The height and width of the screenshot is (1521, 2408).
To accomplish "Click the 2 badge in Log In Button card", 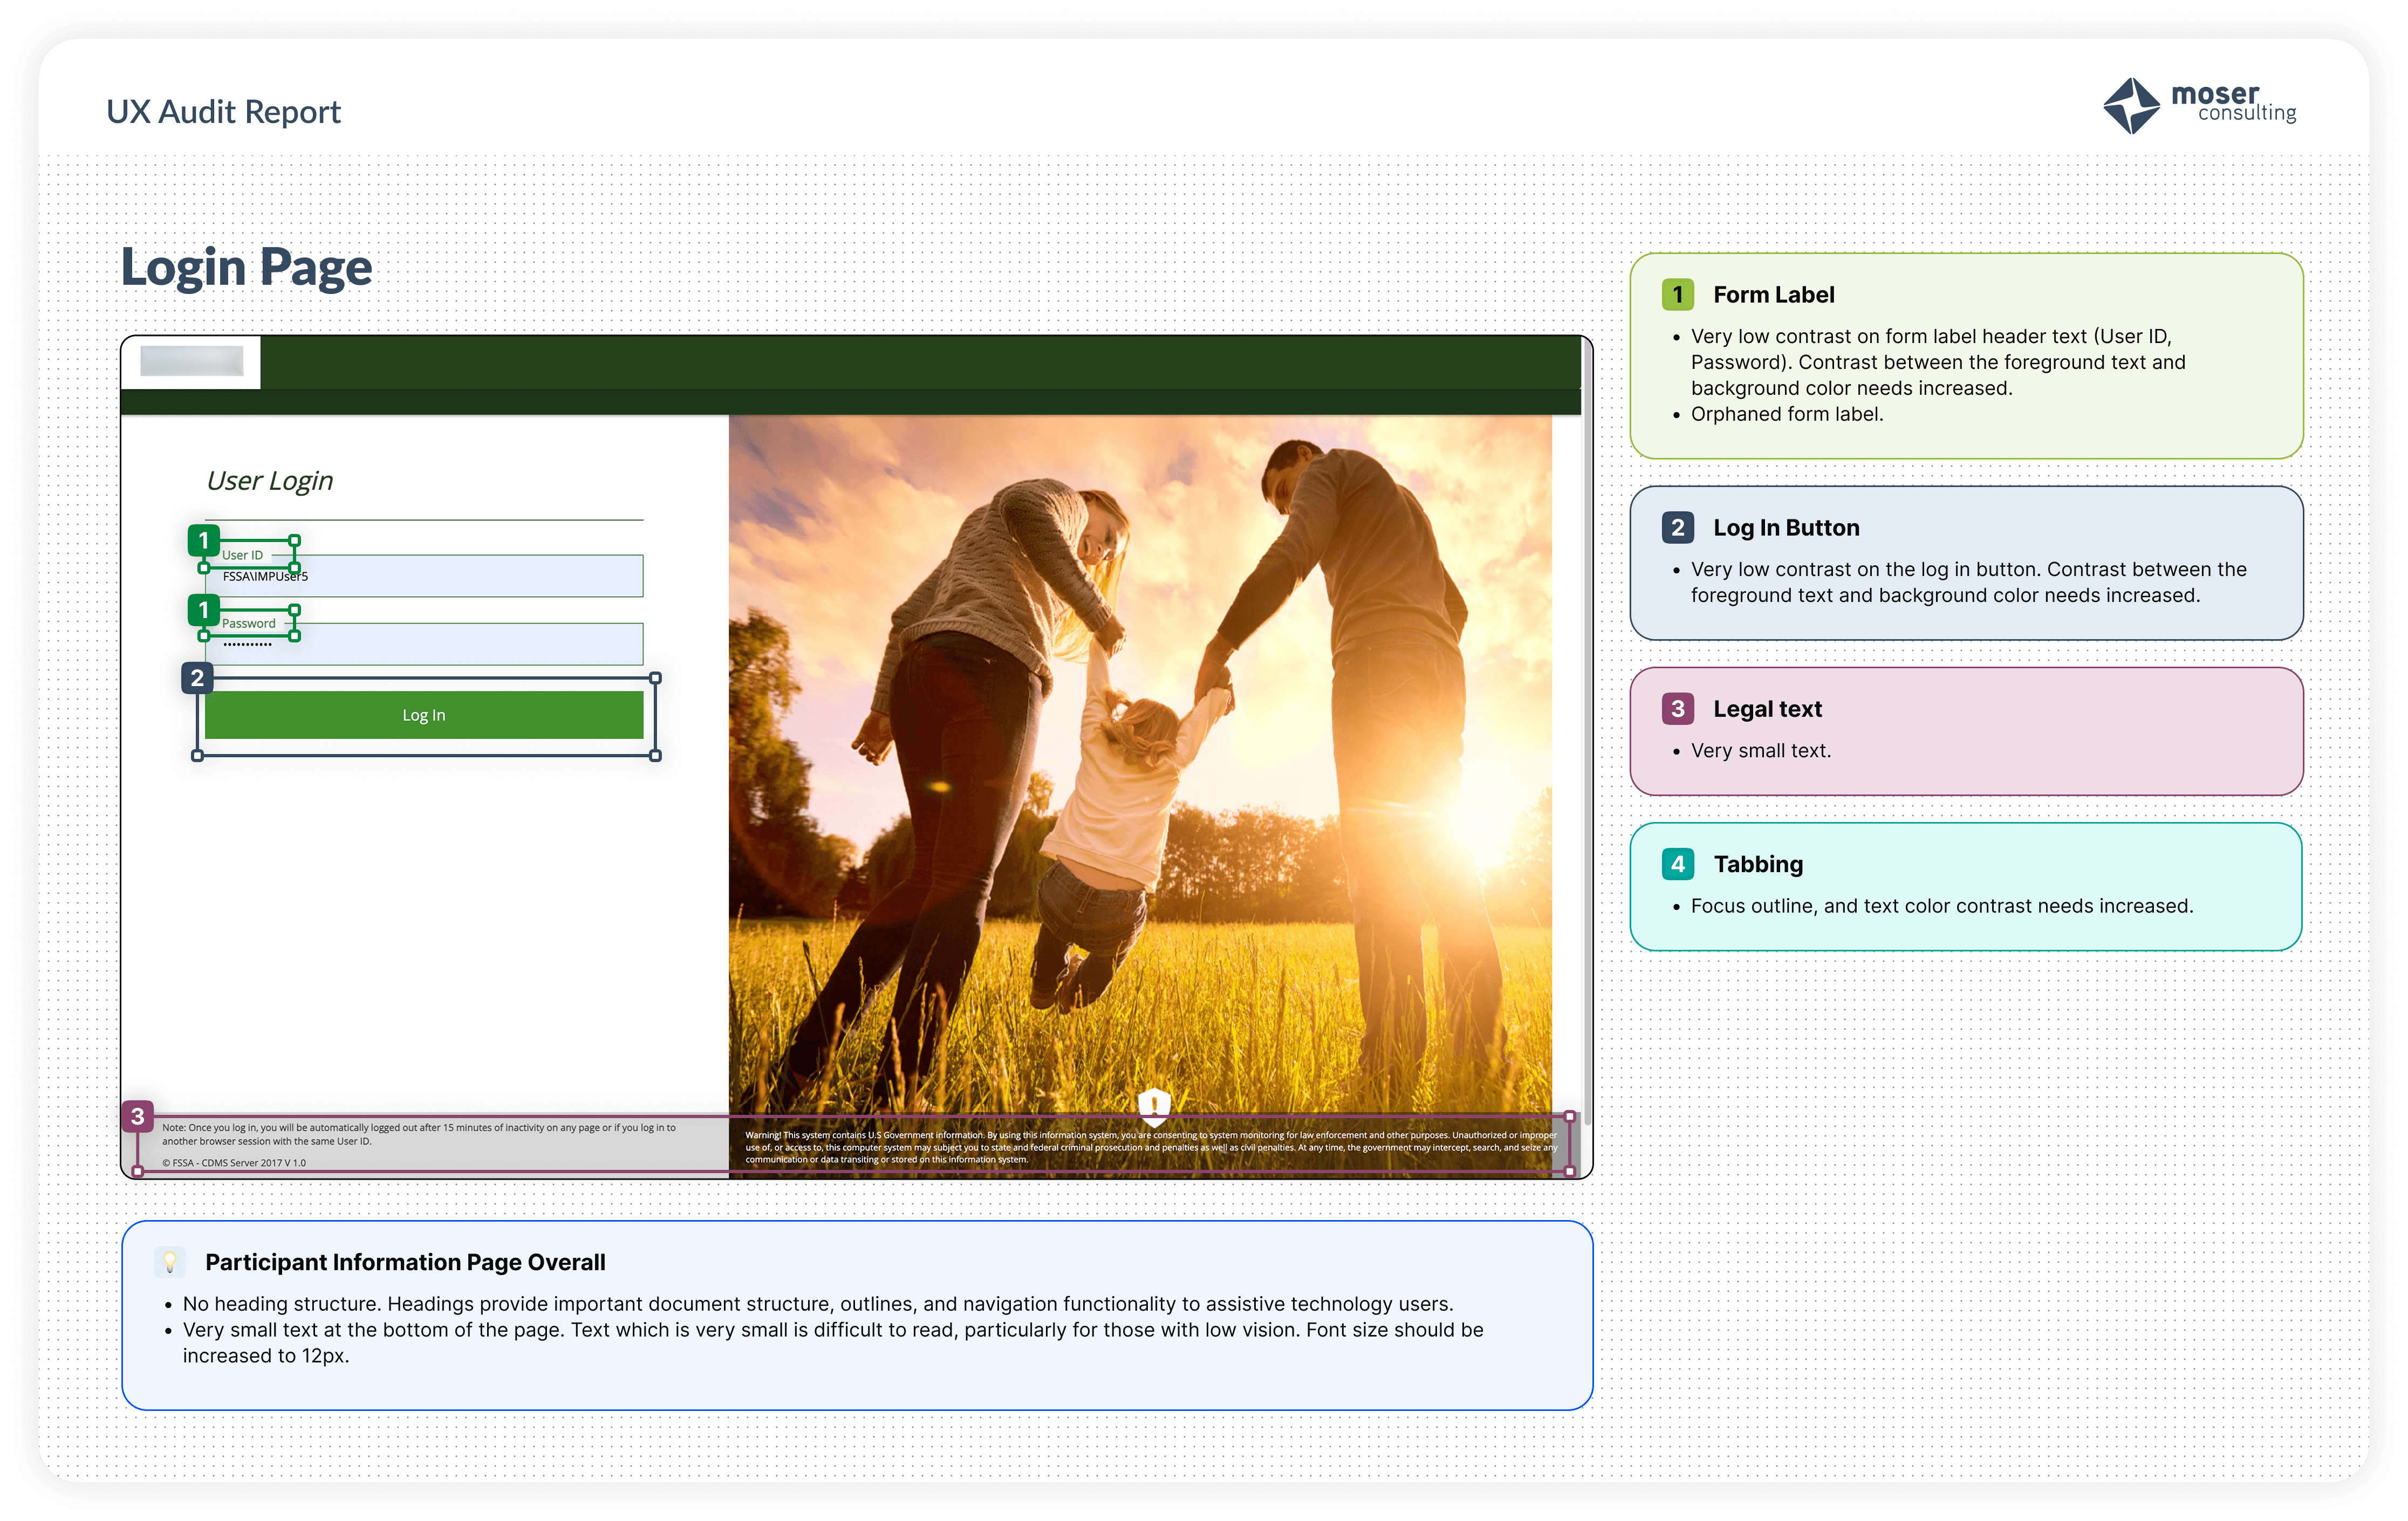I will [x=1677, y=528].
